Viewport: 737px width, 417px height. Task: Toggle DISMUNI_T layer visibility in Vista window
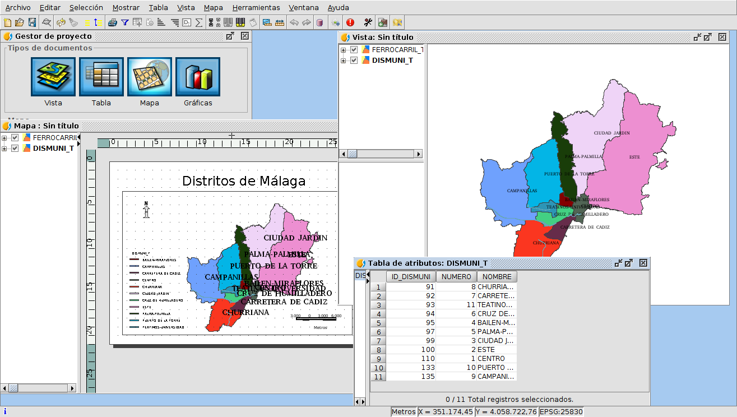pos(354,60)
